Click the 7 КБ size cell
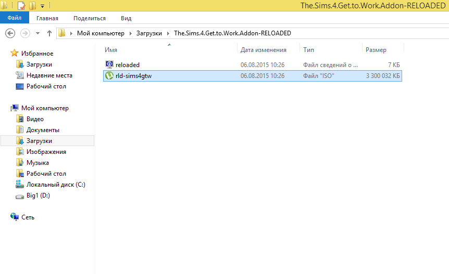This screenshot has height=274, width=449. point(394,65)
